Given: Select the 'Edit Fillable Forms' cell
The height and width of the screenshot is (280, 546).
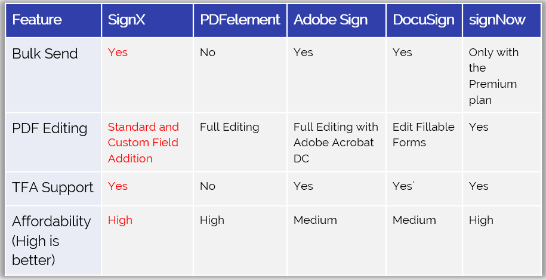Looking at the screenshot, I should (x=424, y=134).
